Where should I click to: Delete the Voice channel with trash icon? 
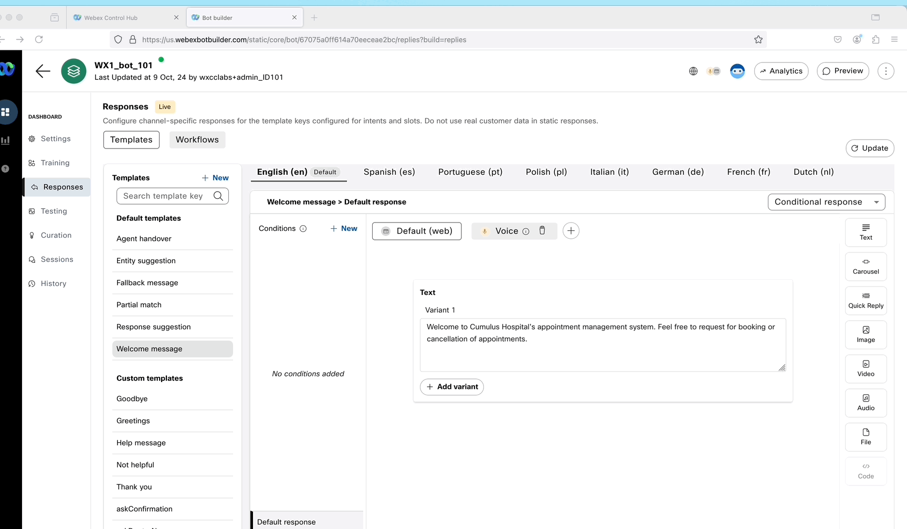tap(542, 231)
